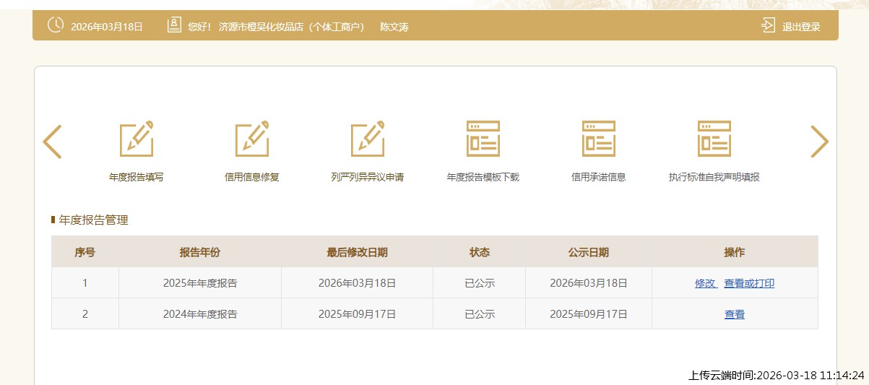The width and height of the screenshot is (869, 385).
Task: Click the 年度报告模板下载 document icon
Action: [x=483, y=139]
